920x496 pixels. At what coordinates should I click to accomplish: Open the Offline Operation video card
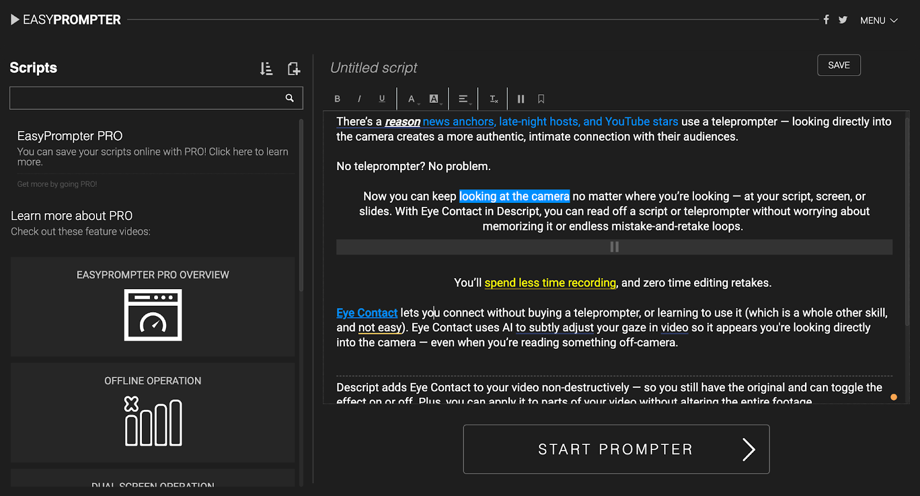(153, 412)
